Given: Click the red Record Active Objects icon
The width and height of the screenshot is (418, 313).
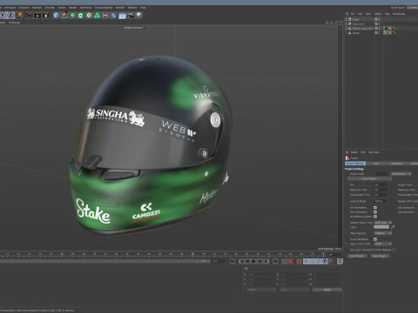Looking at the screenshot, I should [x=290, y=262].
